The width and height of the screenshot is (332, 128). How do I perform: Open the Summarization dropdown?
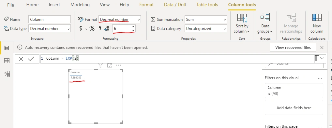(x=205, y=19)
